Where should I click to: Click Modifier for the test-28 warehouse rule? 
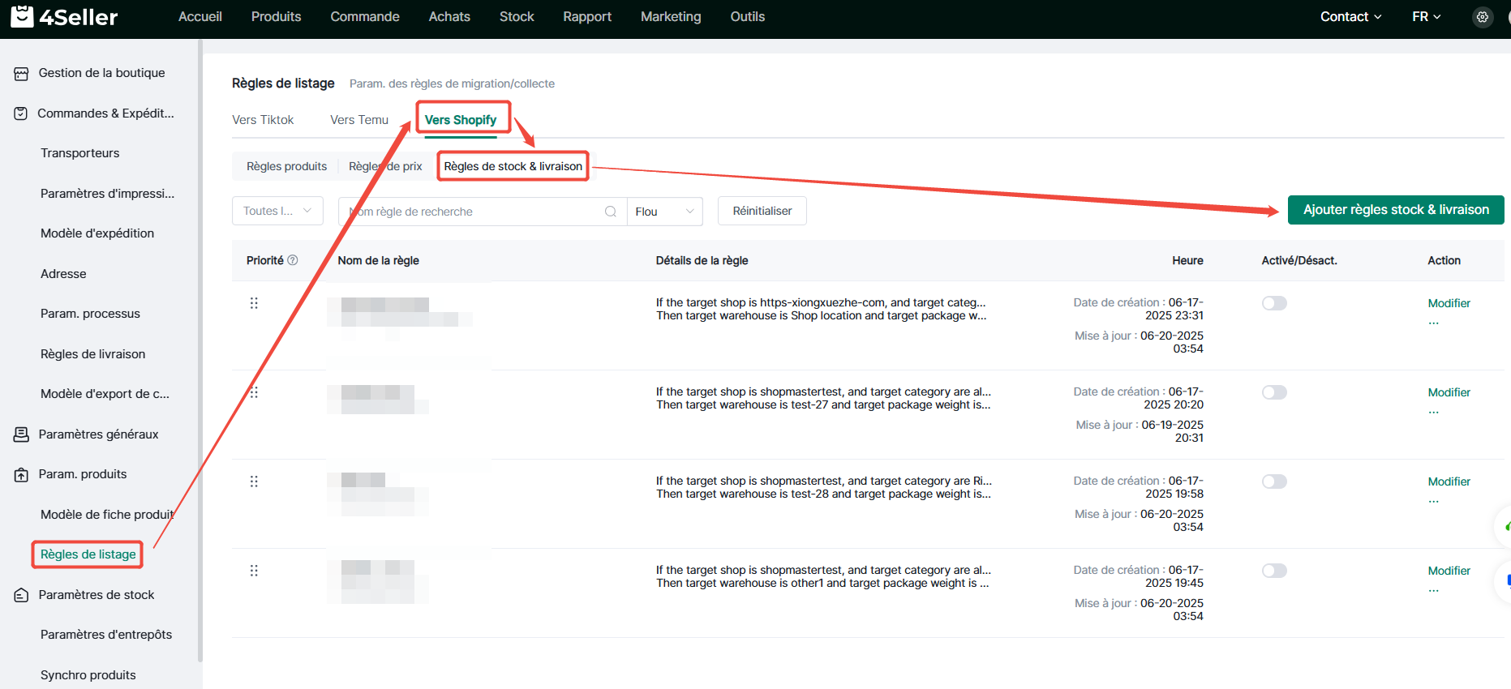click(1449, 481)
